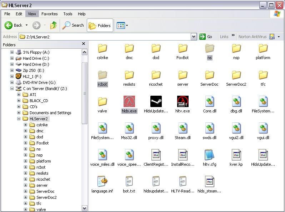Select the InstallReco file icon
285x212 pixels.
coord(182,155)
